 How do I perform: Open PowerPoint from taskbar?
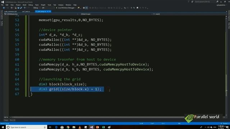coord(97,127)
